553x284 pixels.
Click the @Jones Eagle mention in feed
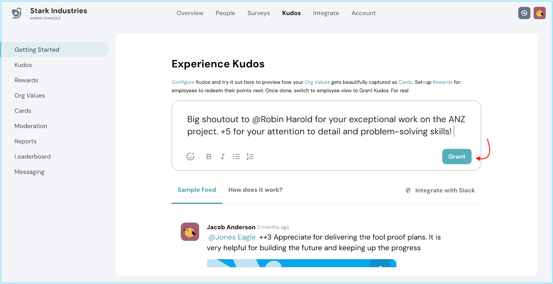click(232, 237)
